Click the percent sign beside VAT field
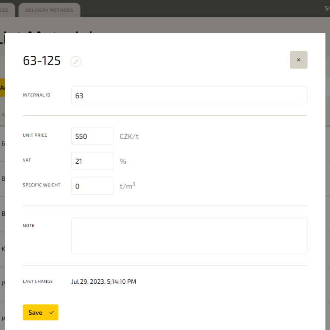Viewport: 330px width, 330px height. coord(123,162)
